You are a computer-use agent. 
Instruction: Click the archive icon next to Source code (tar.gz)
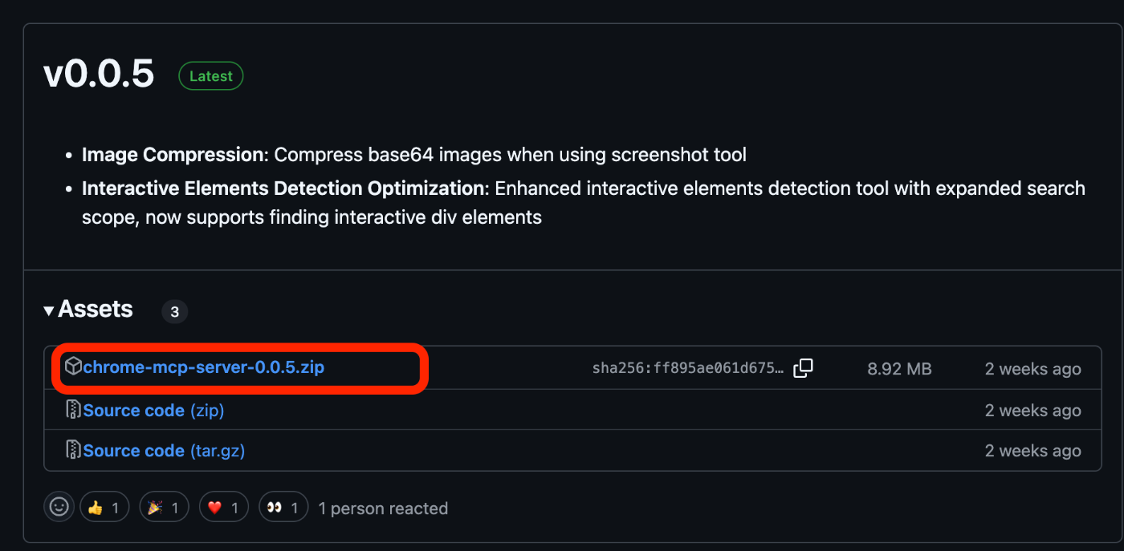[x=73, y=450]
